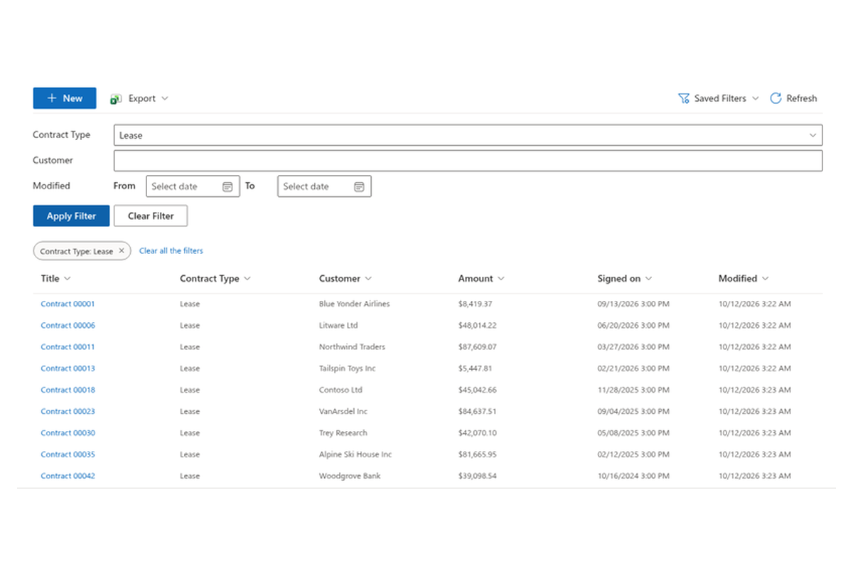Click signed date 11/28/2025 3:00 PM
853x569 pixels.
tap(633, 390)
